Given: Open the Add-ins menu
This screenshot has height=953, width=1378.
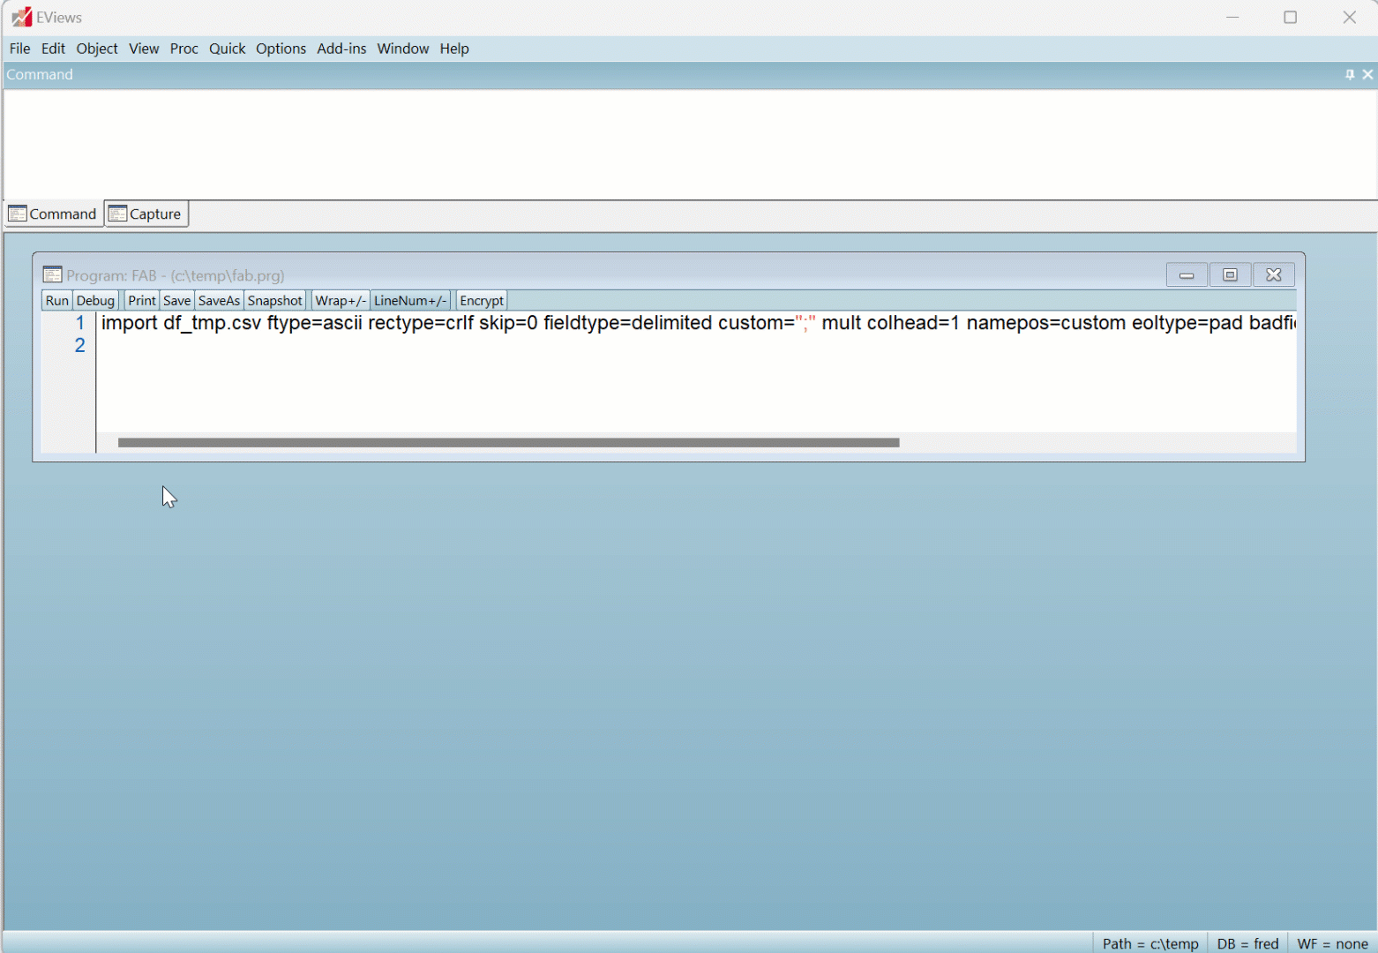Looking at the screenshot, I should tap(341, 49).
